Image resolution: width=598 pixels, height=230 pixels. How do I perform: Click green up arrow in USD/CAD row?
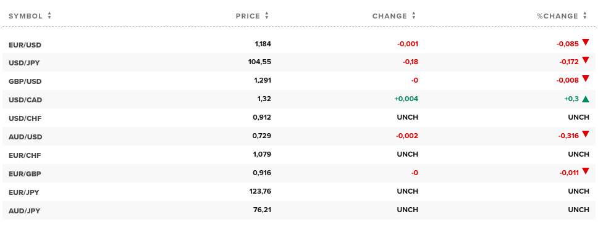click(x=586, y=99)
